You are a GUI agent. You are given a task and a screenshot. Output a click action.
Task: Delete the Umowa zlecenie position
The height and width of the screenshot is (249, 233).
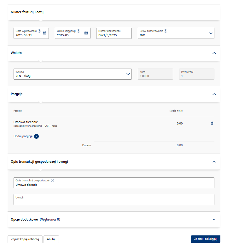pos(212,123)
